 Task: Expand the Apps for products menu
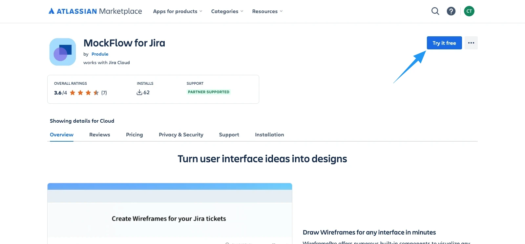[178, 11]
